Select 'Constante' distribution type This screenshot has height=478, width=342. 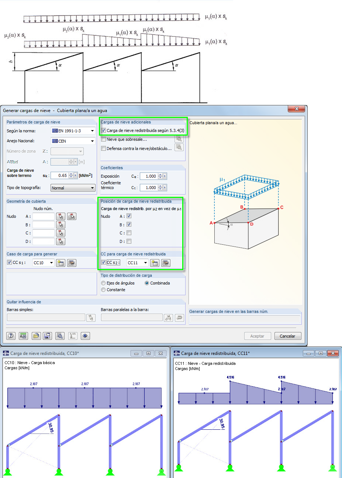103,290
